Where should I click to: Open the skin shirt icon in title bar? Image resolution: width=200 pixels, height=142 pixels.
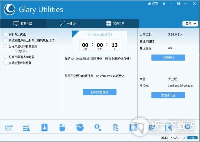164,4
